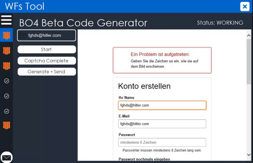Open the first checkmark circle sidebar item
This screenshot has width=253, height=163.
[7, 81]
